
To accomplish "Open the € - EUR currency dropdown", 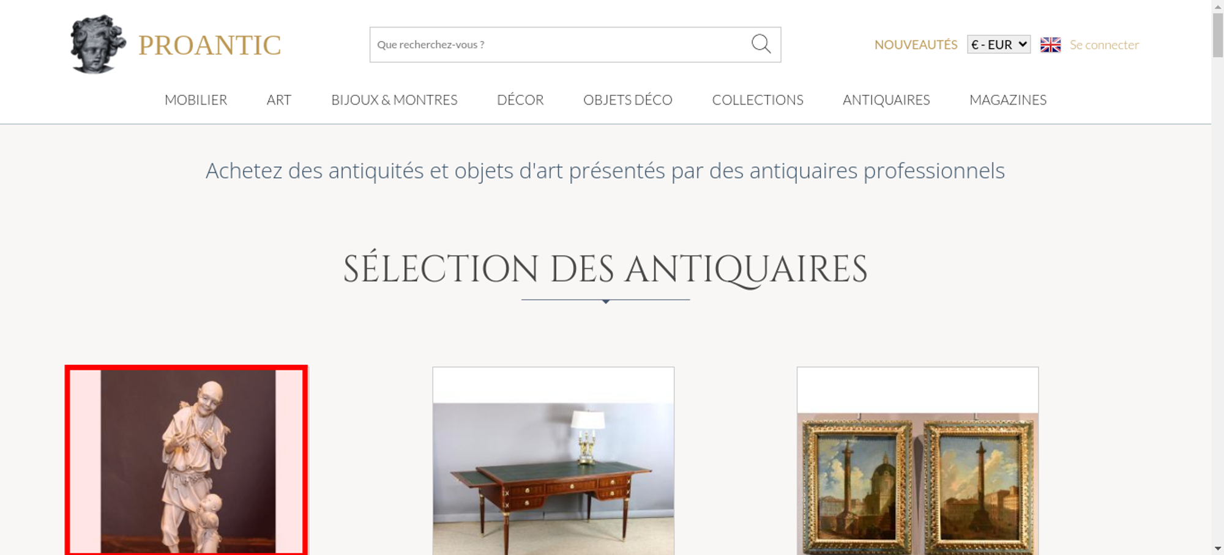I will coord(999,45).
